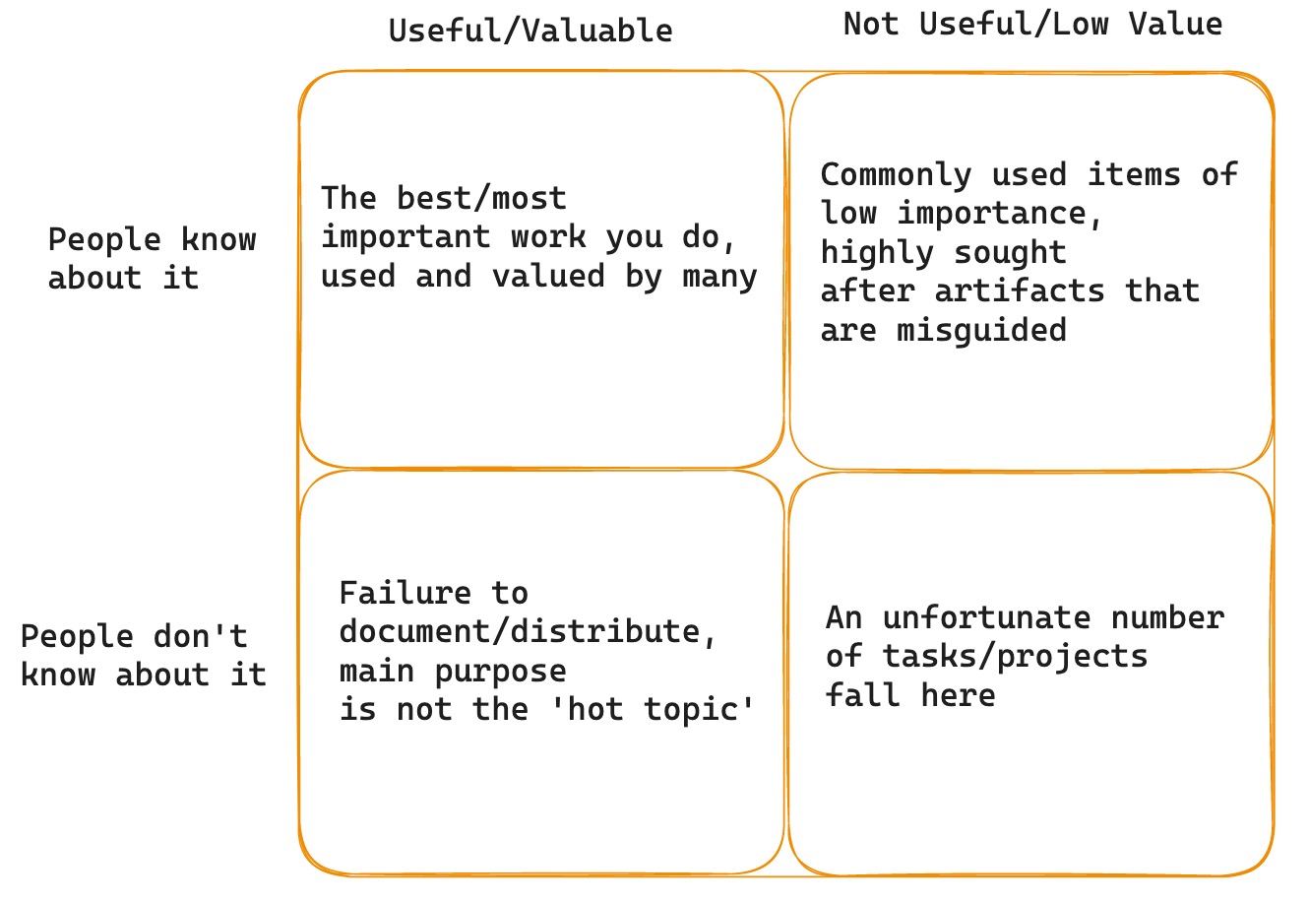1309x902 pixels.
Task: Click the words 'Low Value' in right column header
Action: pyautogui.click(x=1137, y=24)
